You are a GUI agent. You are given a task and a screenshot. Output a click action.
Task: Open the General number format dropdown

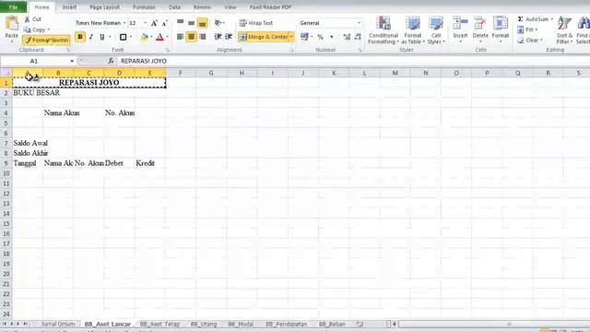pyautogui.click(x=359, y=23)
